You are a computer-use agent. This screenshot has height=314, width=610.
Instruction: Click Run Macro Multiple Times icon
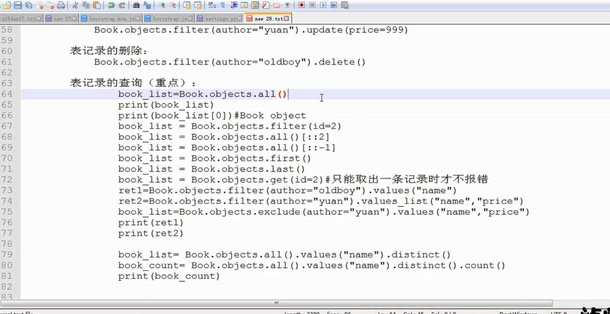point(334,5)
